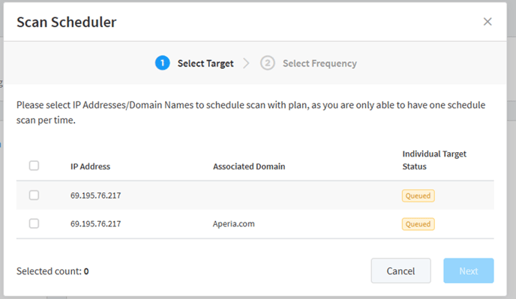Close the Scan Scheduler dialog
516x299 pixels.
[x=487, y=22]
